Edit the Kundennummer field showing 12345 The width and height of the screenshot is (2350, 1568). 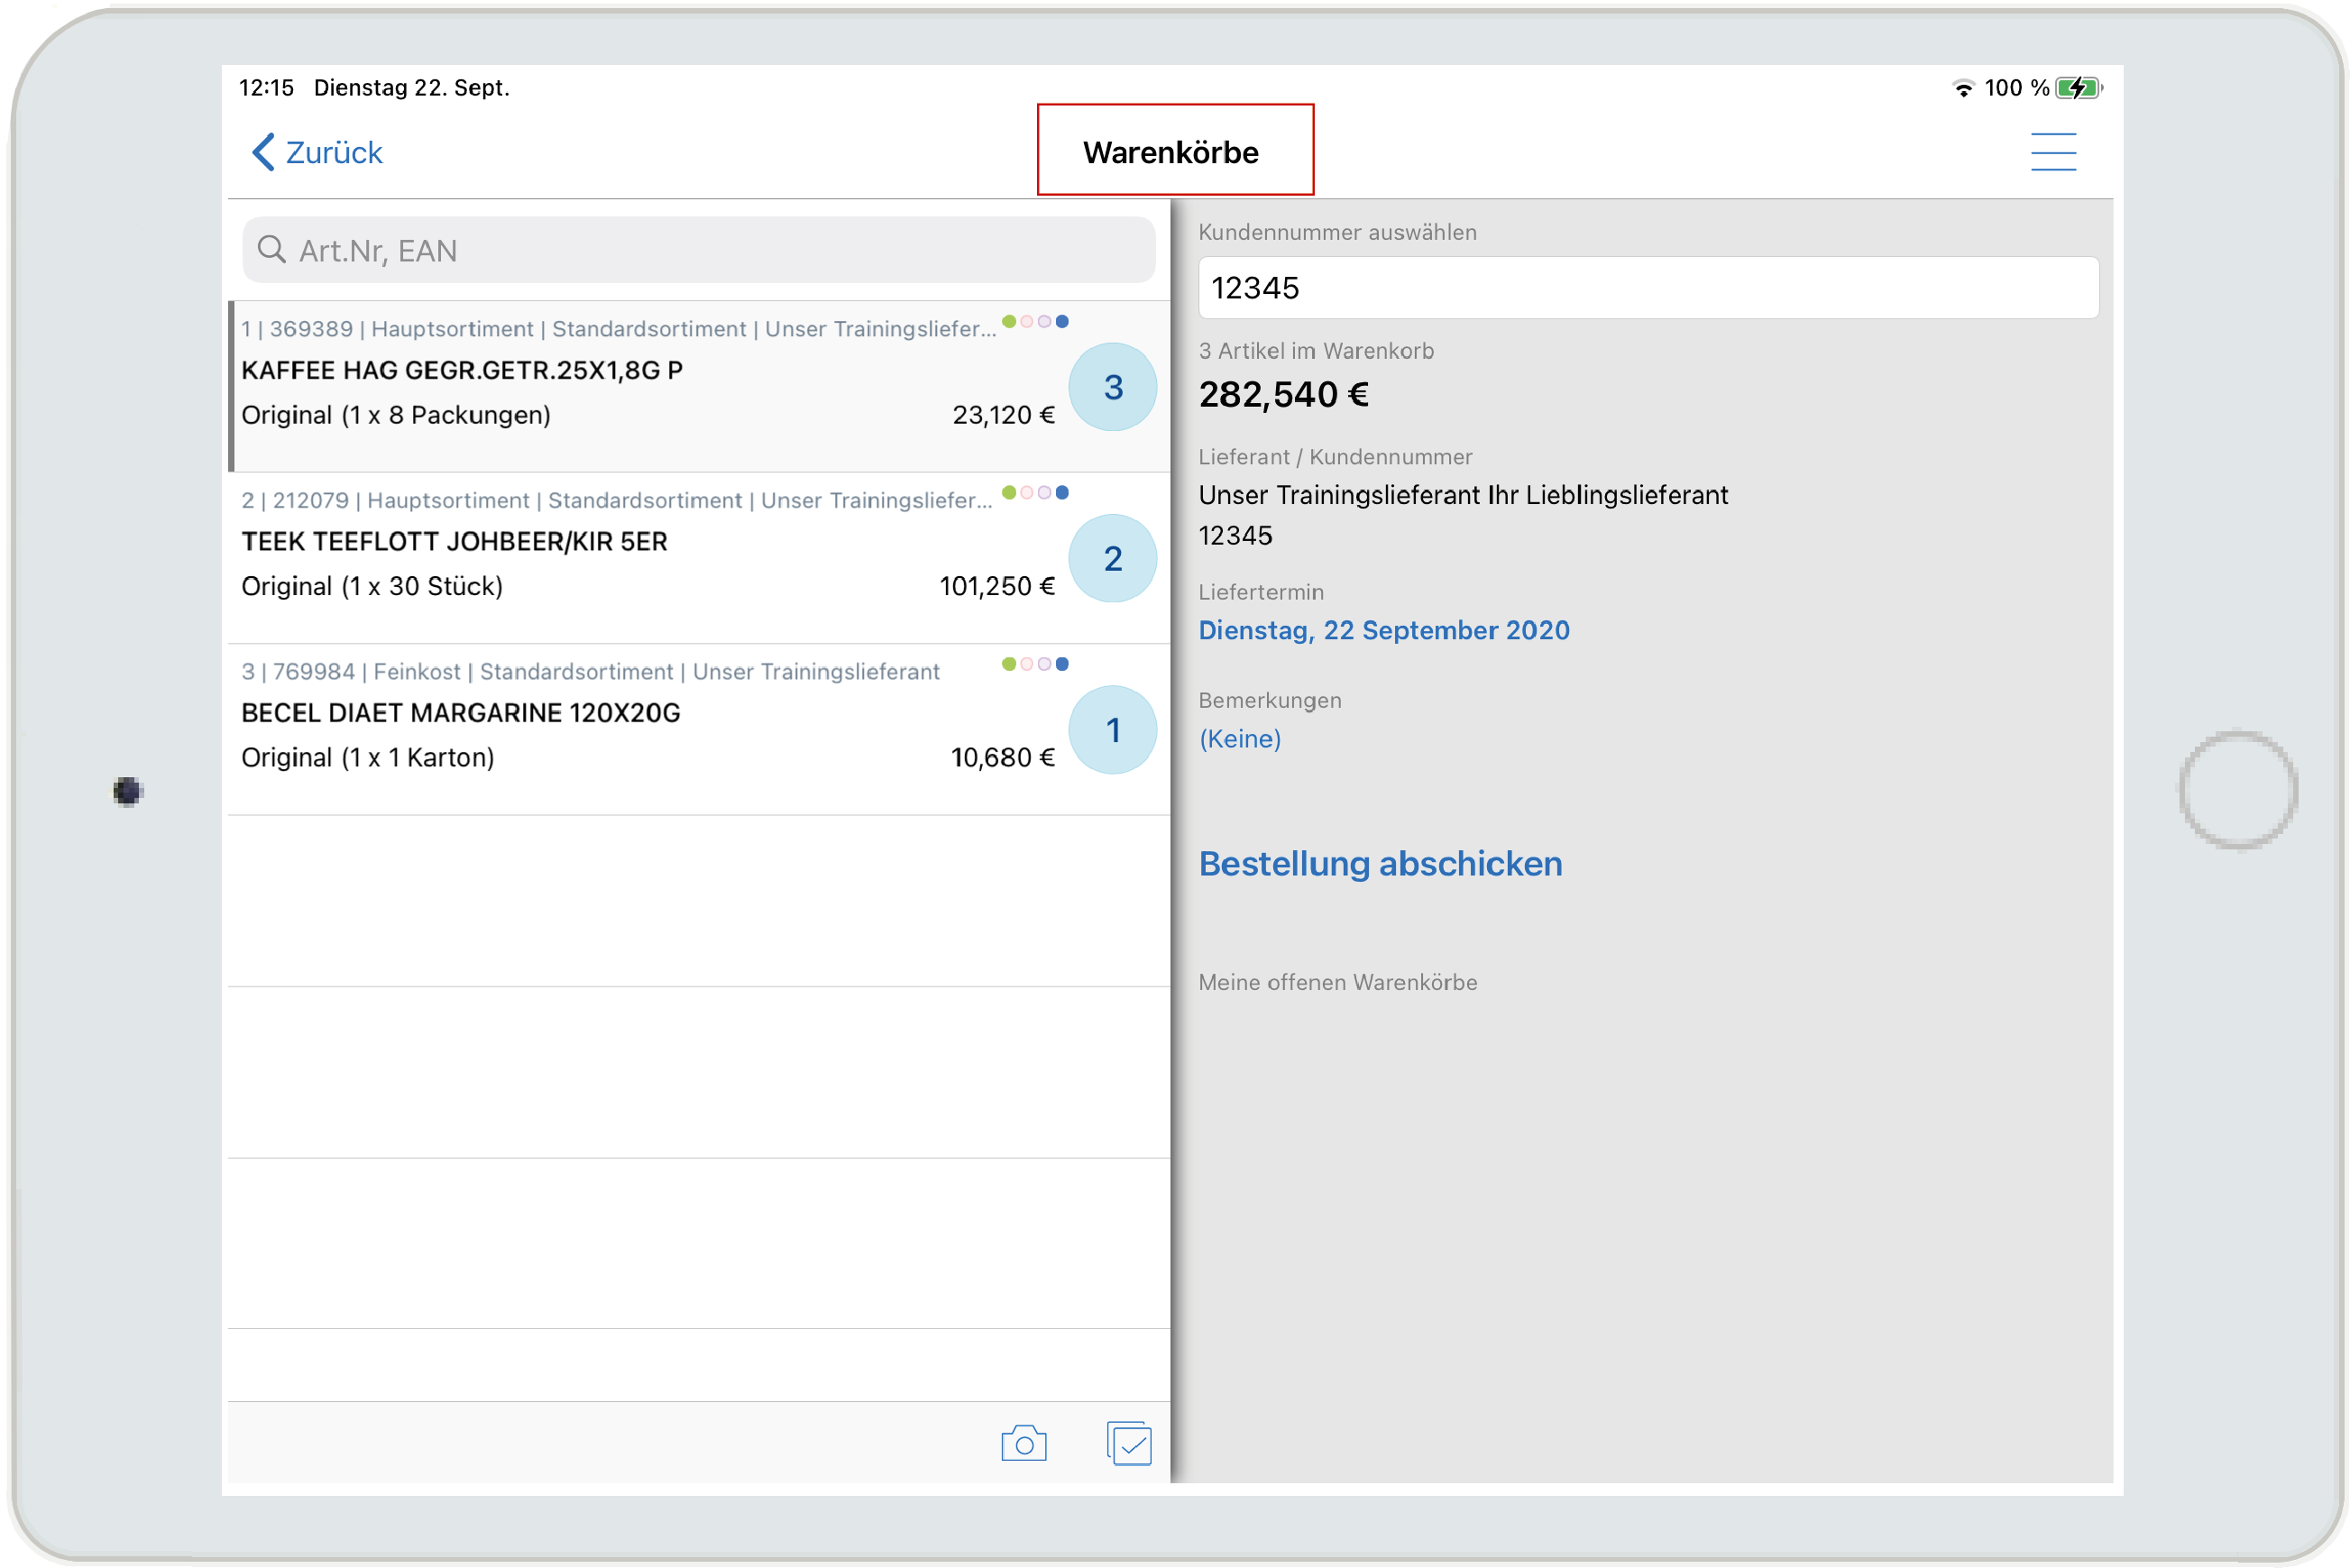click(x=1647, y=288)
